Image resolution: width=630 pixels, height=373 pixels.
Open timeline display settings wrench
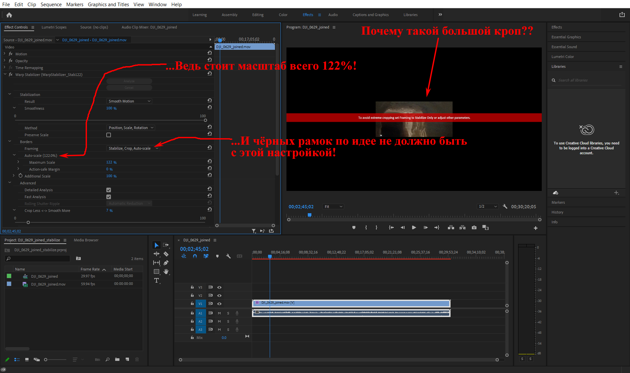[228, 256]
